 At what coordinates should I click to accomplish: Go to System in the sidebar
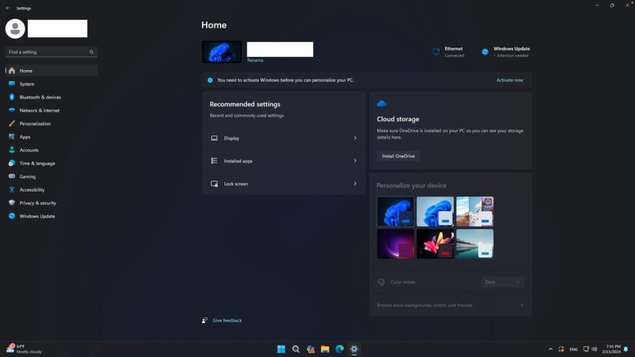point(27,84)
